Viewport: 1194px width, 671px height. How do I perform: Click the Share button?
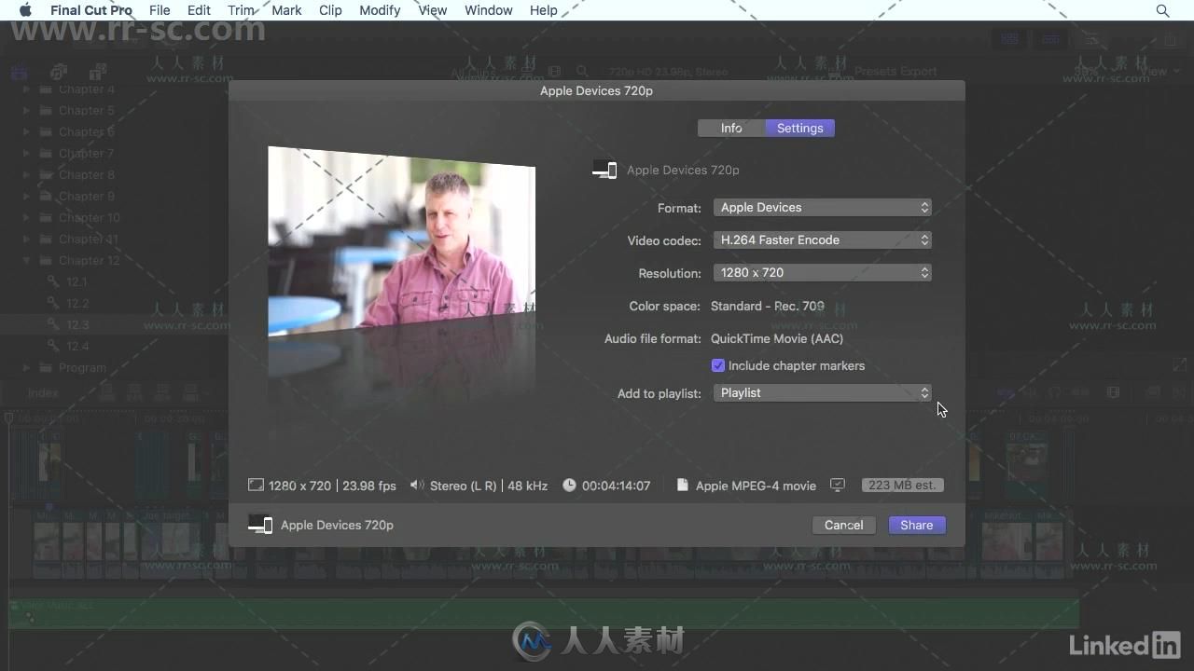917,525
